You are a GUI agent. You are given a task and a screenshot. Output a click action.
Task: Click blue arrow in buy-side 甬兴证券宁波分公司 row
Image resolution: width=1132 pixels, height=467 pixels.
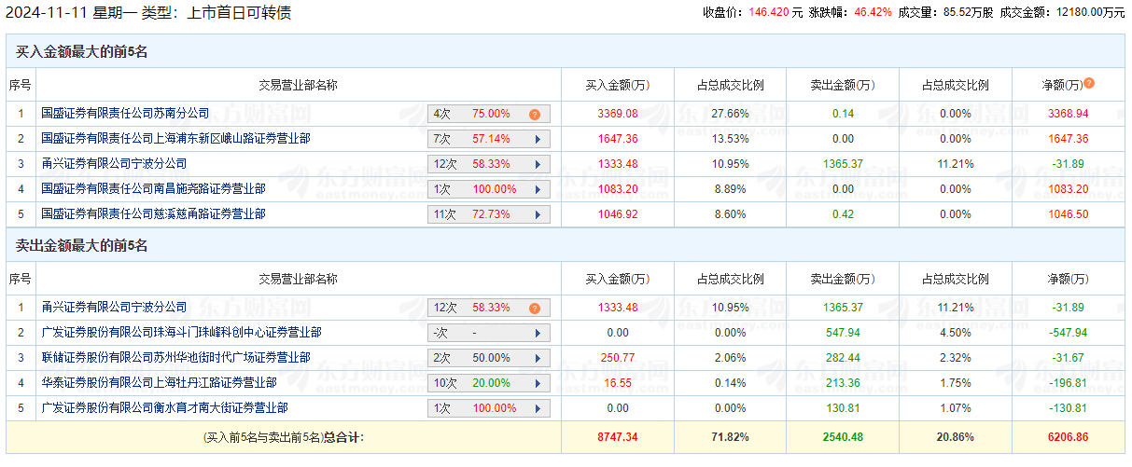click(x=538, y=164)
